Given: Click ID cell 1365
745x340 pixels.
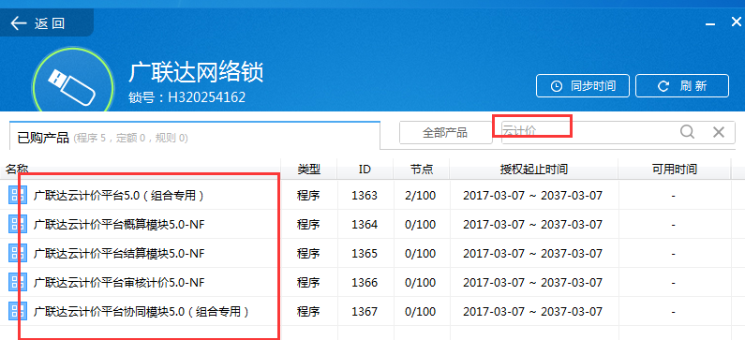Looking at the screenshot, I should click(365, 254).
